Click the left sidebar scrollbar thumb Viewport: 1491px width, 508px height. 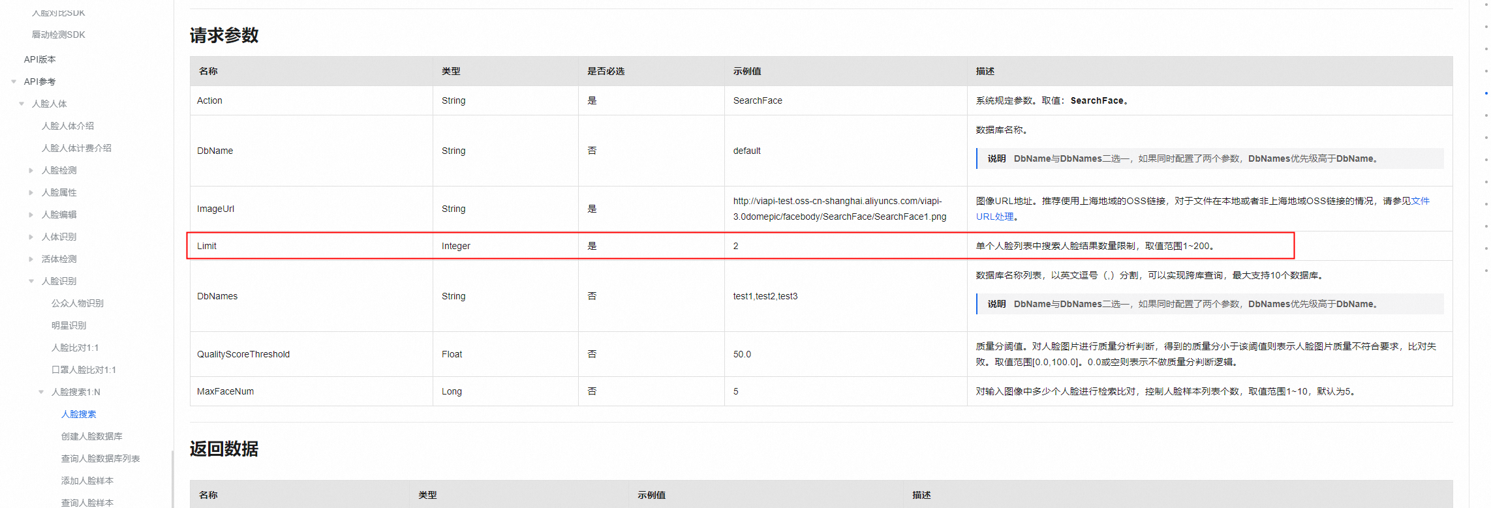click(x=172, y=479)
